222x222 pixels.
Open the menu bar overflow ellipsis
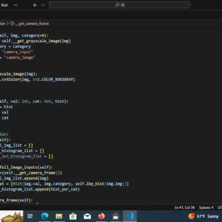16,5
